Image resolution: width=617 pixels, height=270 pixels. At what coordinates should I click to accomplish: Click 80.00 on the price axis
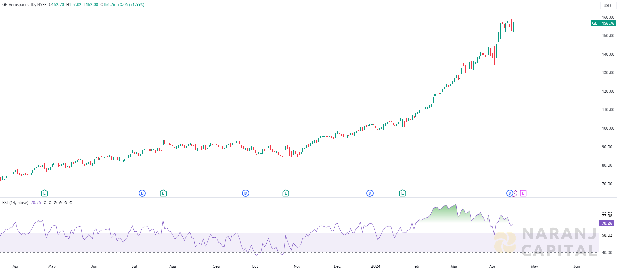pos(607,165)
